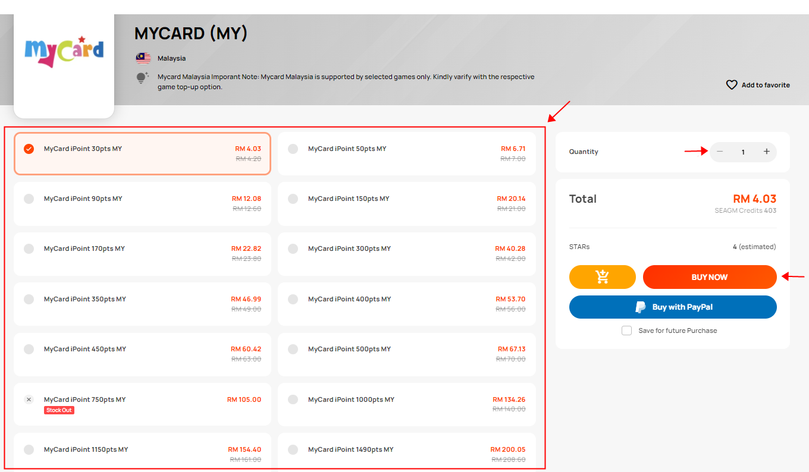
Task: Select MyCard iPoint 50pts MY option
Action: (406, 153)
